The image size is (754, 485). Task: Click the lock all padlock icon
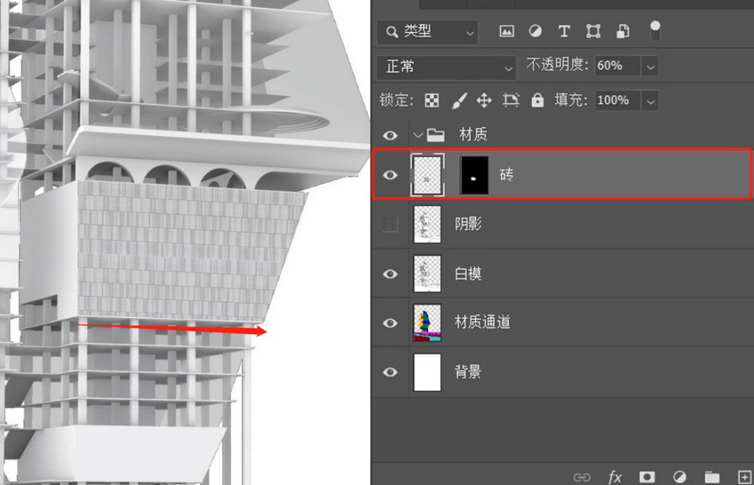click(x=537, y=100)
